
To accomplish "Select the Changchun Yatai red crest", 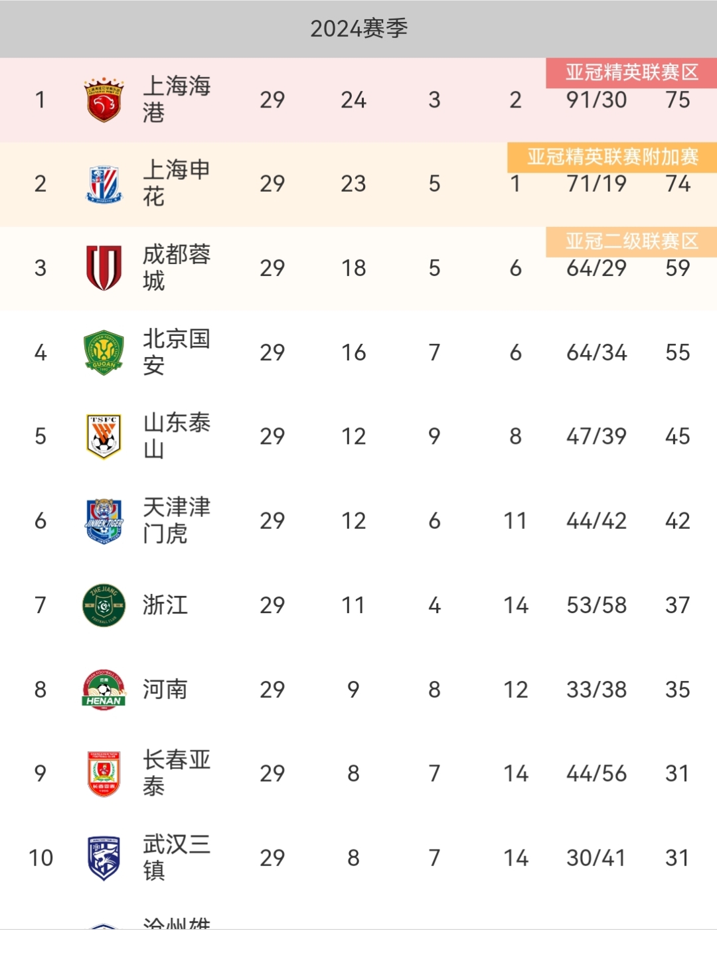I will point(104,774).
